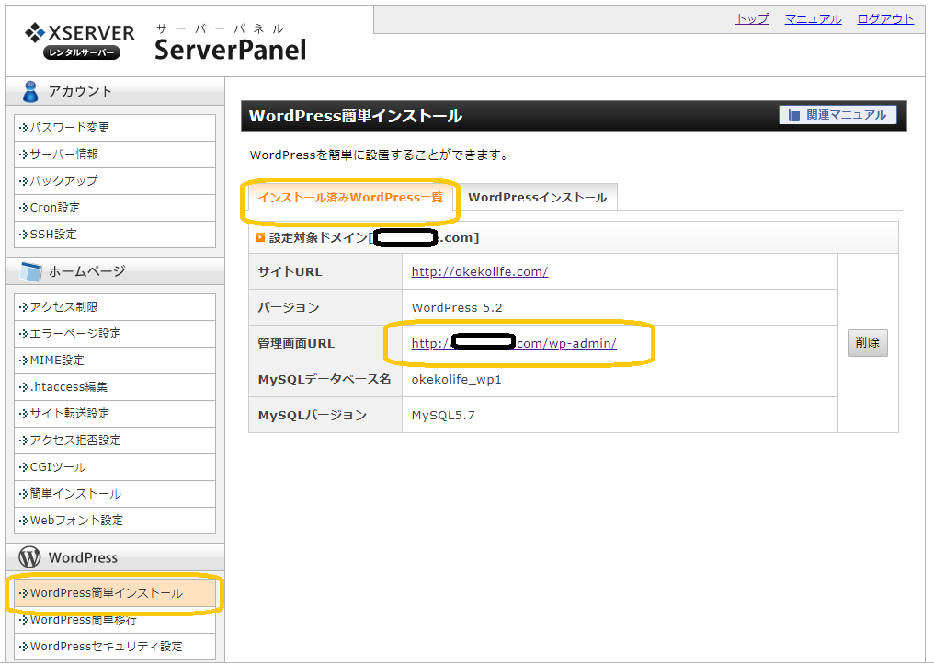Open CGIツール menu item

click(x=115, y=467)
